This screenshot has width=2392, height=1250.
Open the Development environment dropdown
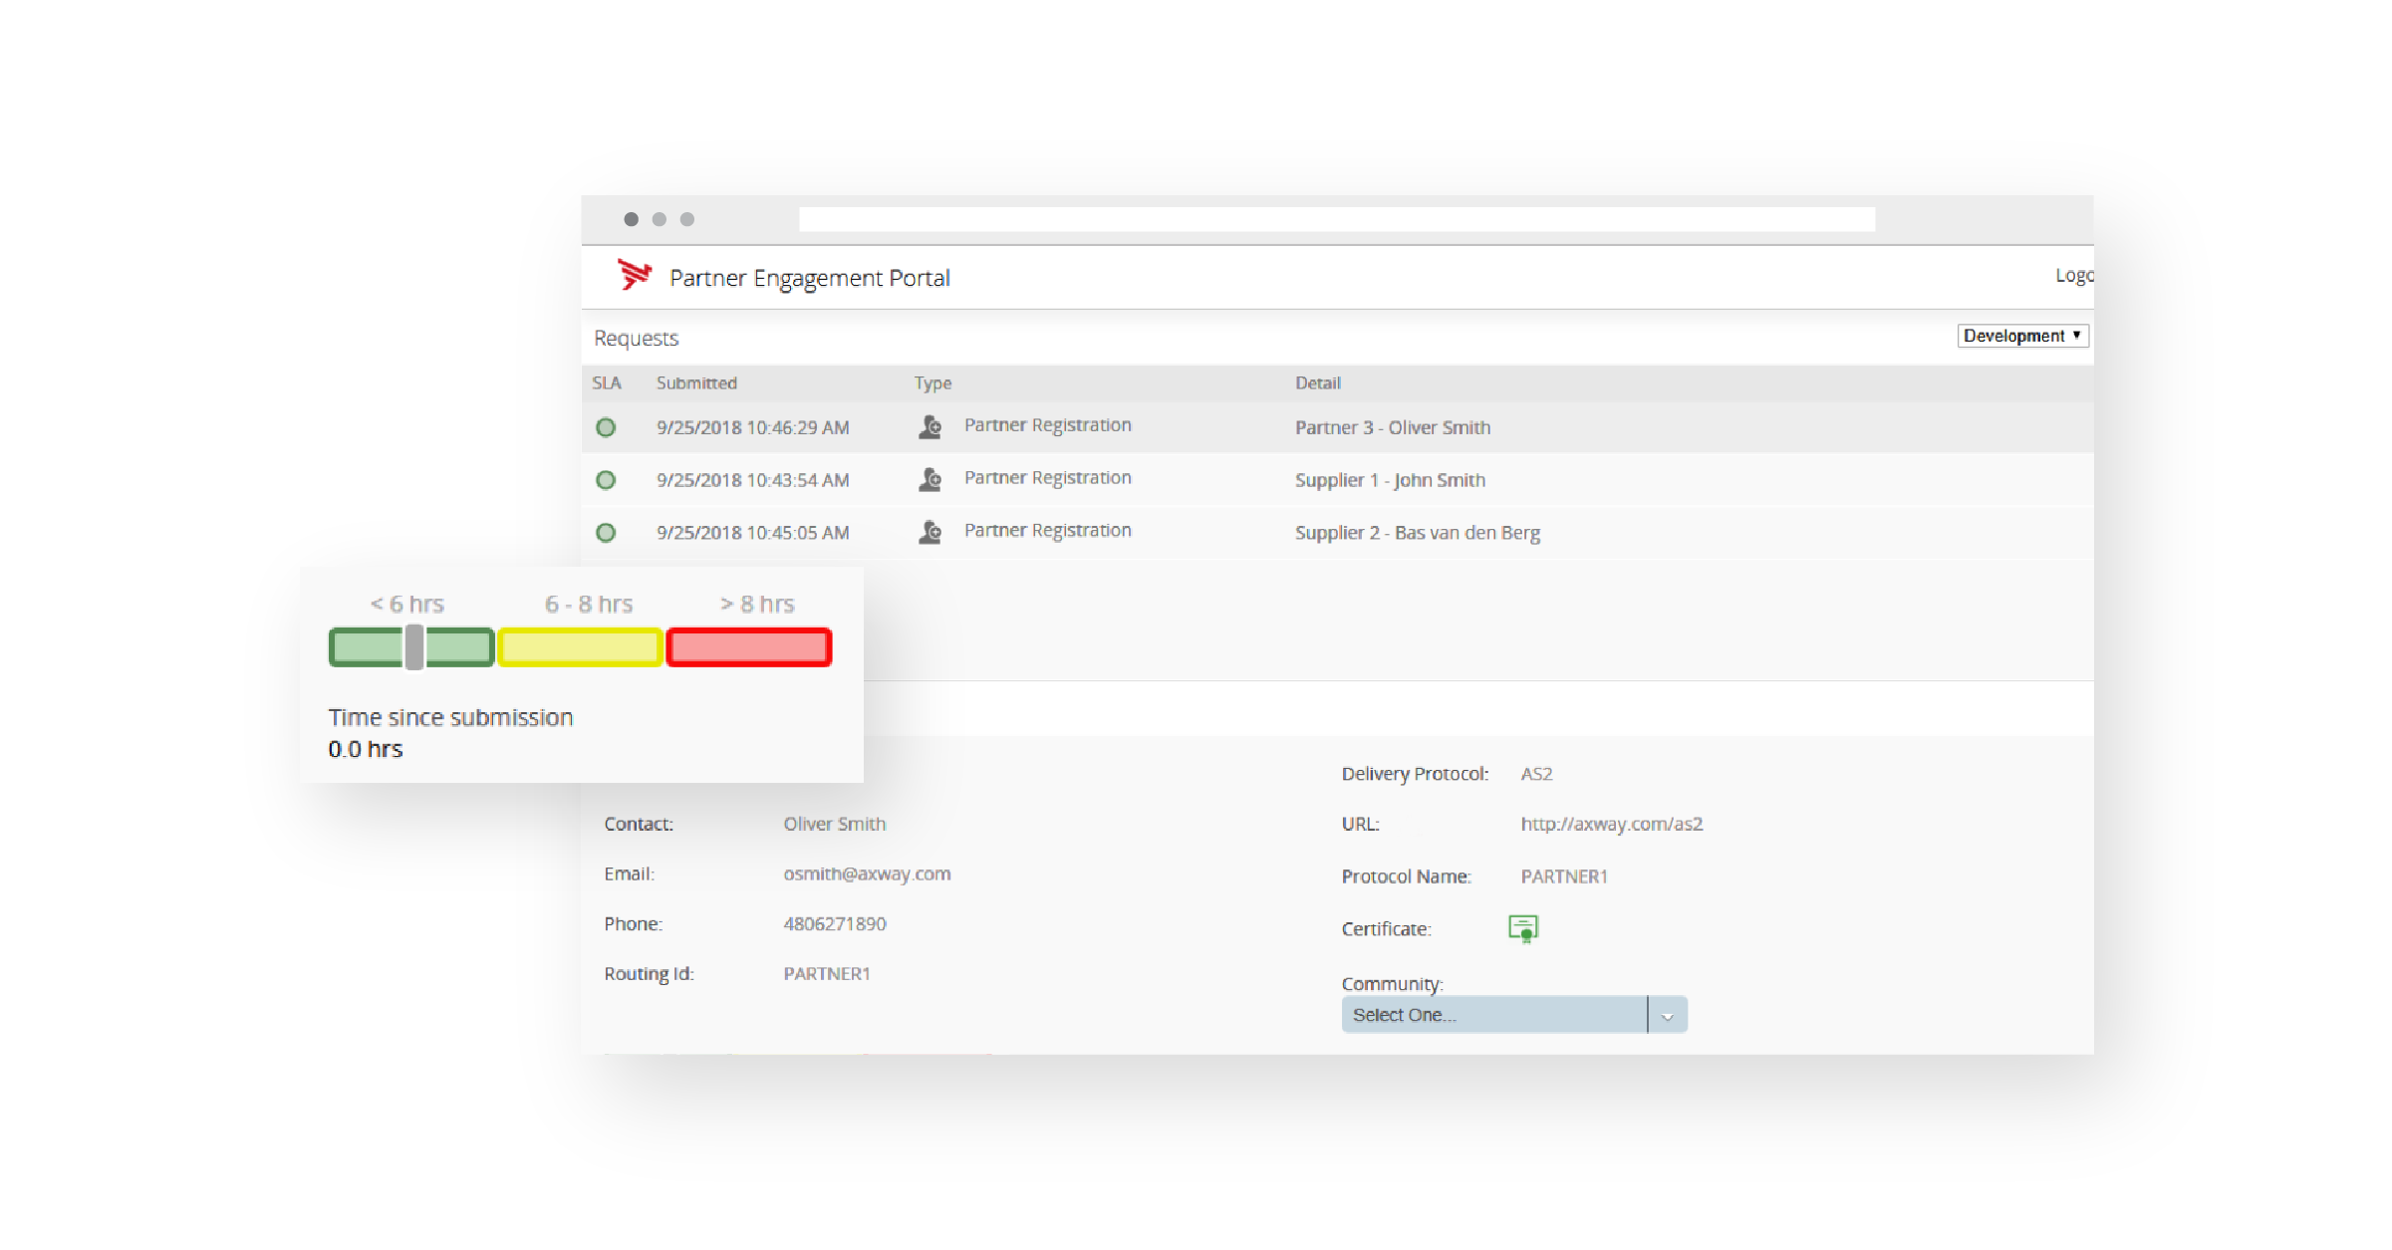(2022, 336)
